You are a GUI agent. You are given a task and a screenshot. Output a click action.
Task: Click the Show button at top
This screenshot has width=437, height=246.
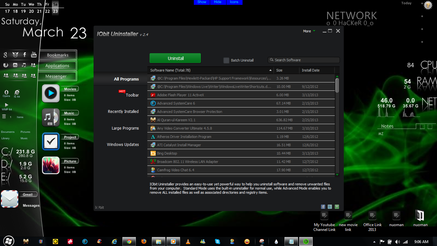[x=202, y=2]
